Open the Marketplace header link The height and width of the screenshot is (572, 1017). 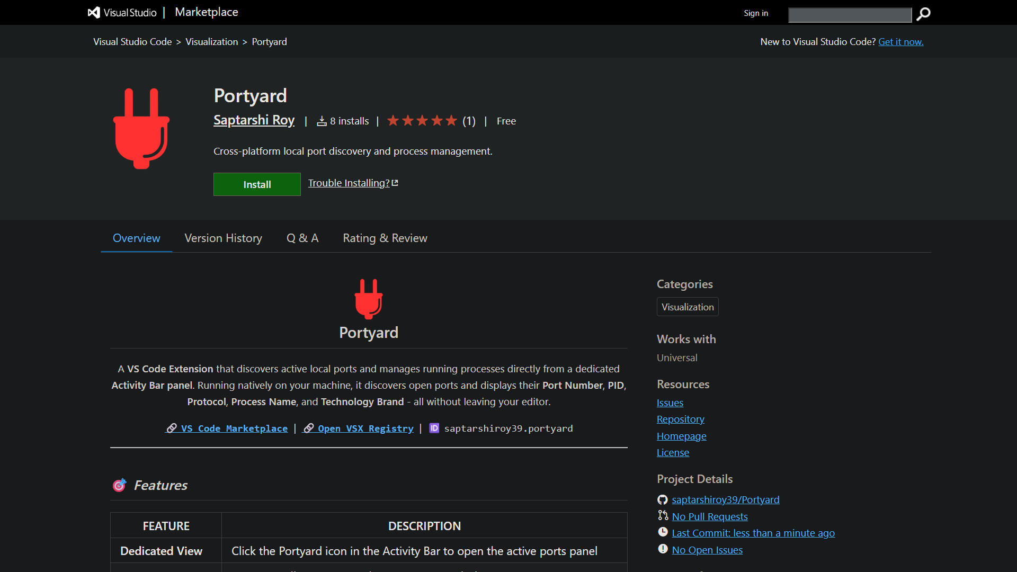point(207,12)
